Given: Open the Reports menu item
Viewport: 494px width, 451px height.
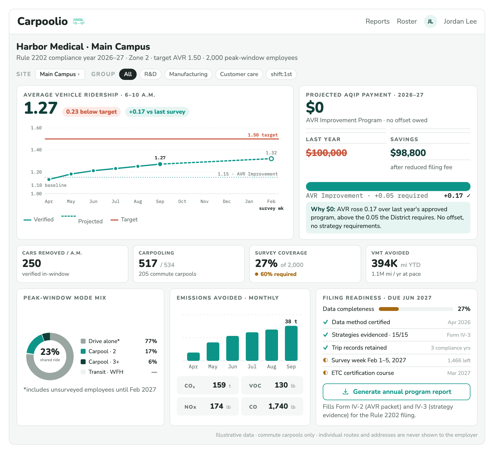Looking at the screenshot, I should click(x=377, y=21).
